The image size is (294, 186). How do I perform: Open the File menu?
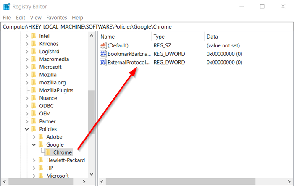pos(7,18)
